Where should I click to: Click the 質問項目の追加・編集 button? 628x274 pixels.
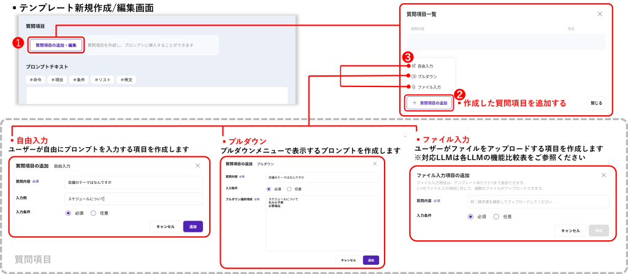click(x=56, y=45)
